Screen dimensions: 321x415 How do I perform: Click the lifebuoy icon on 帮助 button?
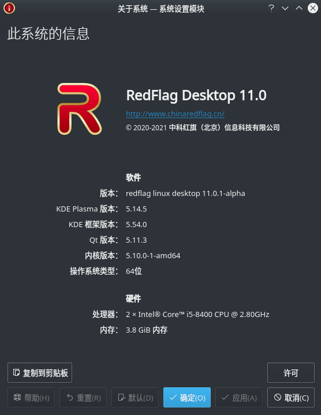click(x=17, y=397)
